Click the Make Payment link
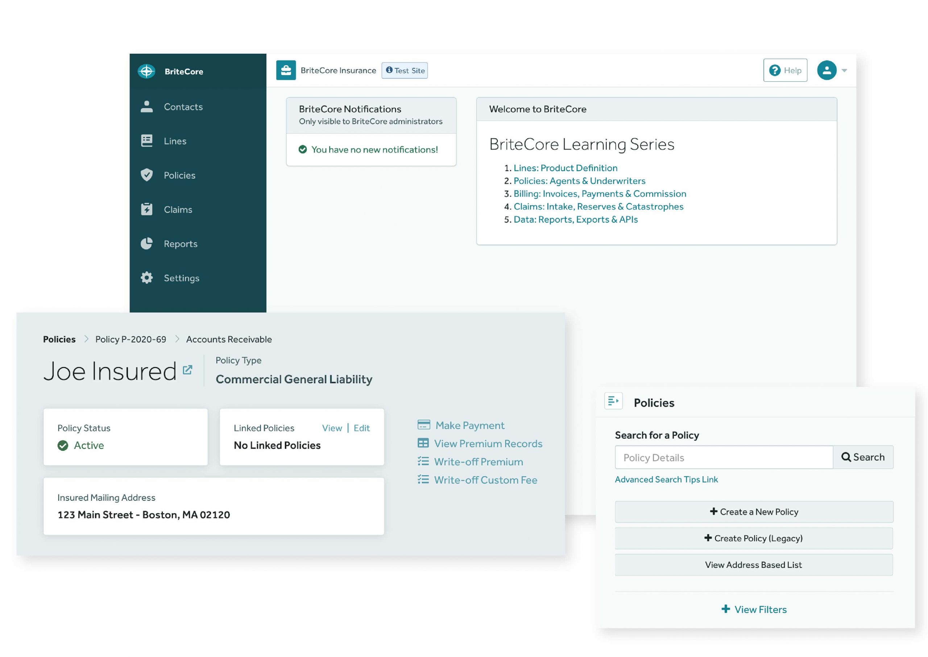The height and width of the screenshot is (657, 928). click(x=470, y=425)
